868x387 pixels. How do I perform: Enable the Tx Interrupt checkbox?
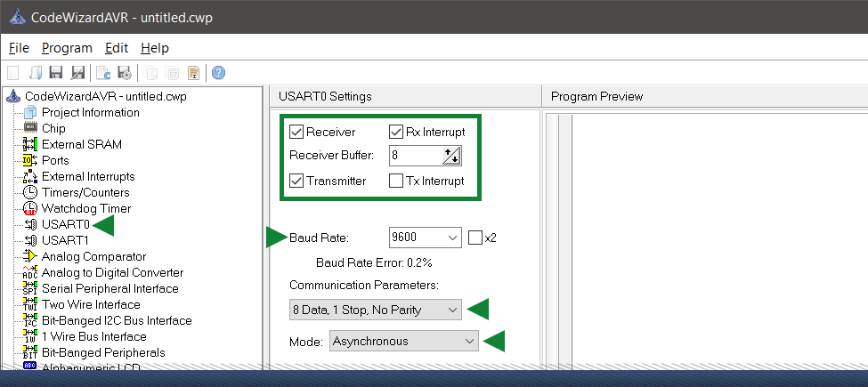[x=396, y=181]
